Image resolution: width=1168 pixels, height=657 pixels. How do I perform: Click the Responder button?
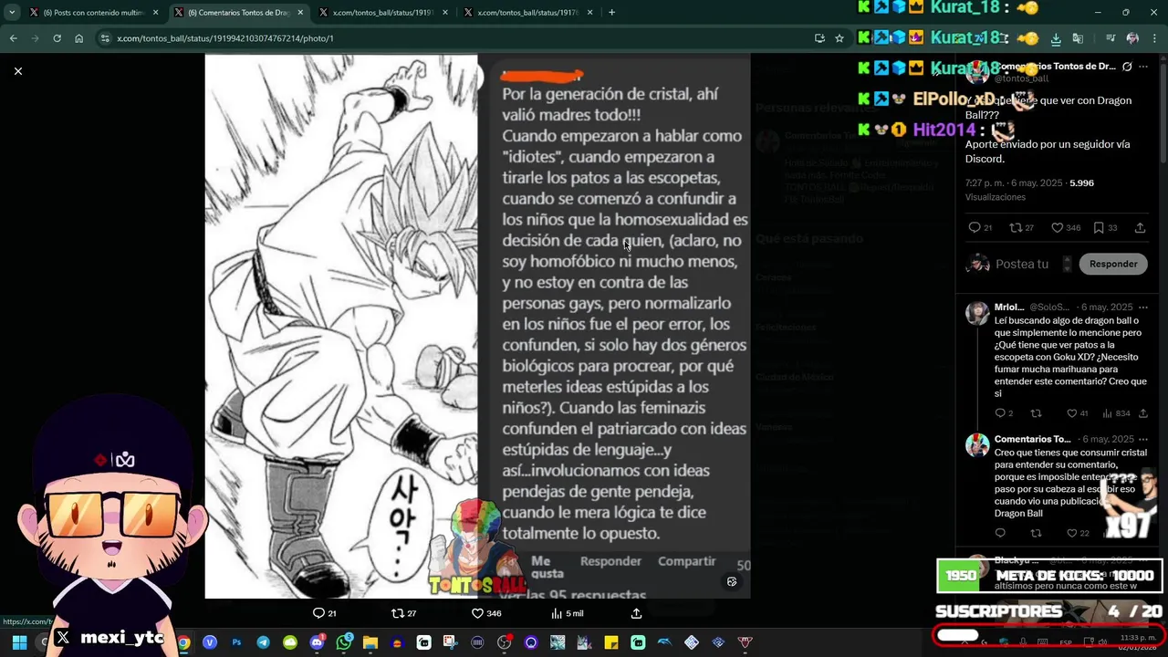(x=1113, y=264)
